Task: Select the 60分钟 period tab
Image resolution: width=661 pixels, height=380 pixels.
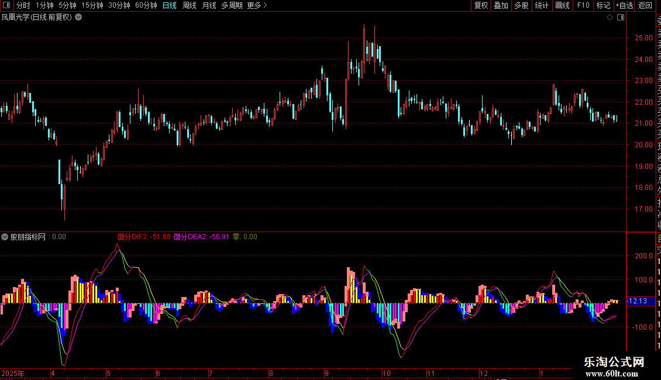Action: click(x=146, y=5)
